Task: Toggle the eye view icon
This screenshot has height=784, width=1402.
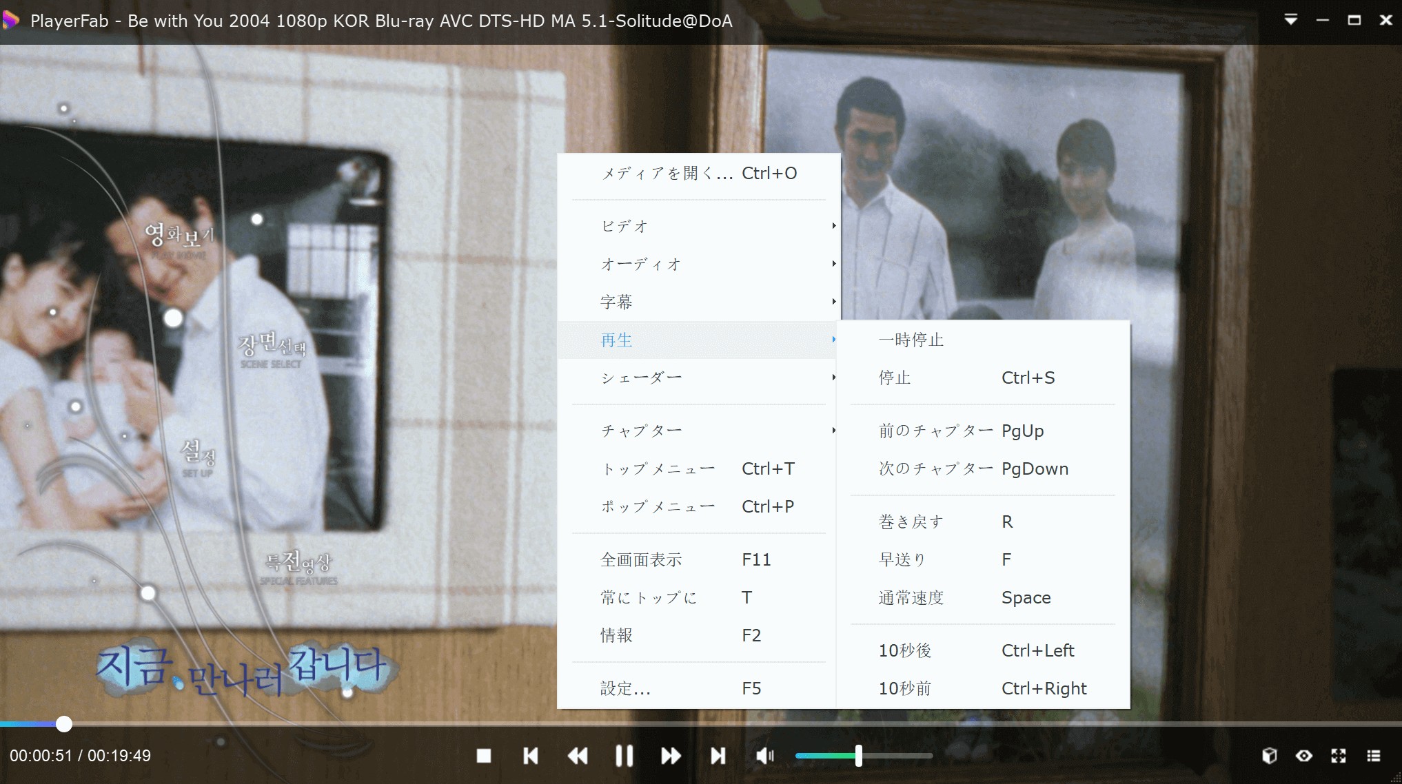Action: click(x=1304, y=756)
